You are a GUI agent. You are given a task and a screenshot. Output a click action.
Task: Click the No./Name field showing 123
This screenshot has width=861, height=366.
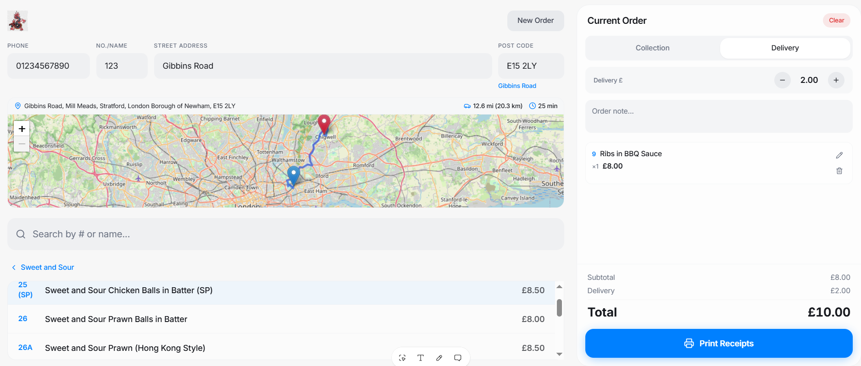(x=122, y=66)
